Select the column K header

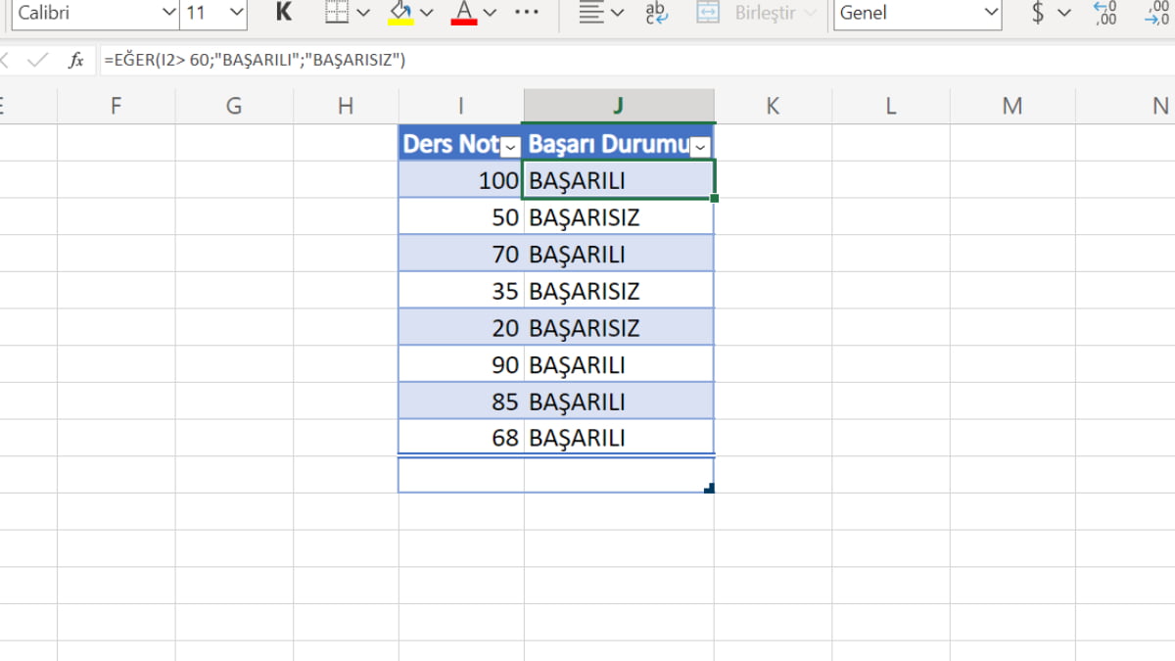tap(773, 106)
